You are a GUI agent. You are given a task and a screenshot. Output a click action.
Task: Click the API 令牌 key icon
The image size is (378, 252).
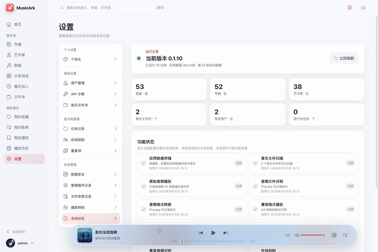pyautogui.click(x=66, y=94)
